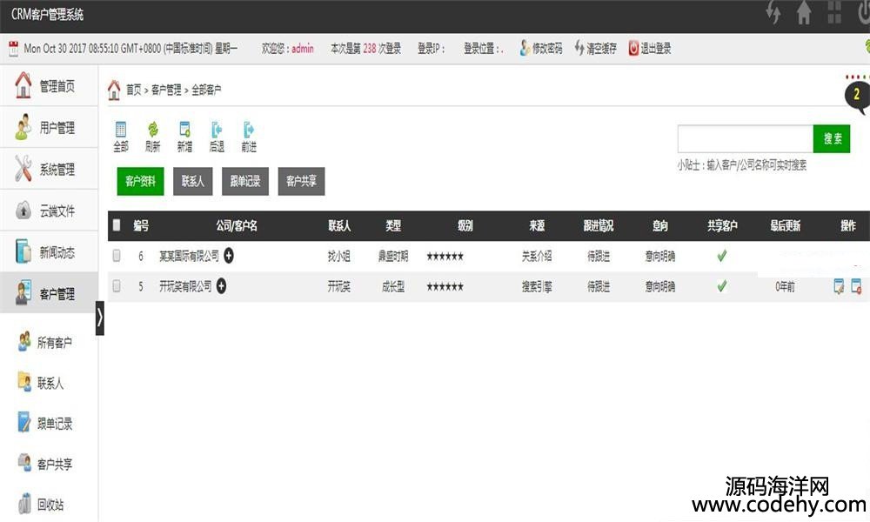The image size is (870, 522).
Task: Check the checkbox for row 6
Action: pos(117,255)
